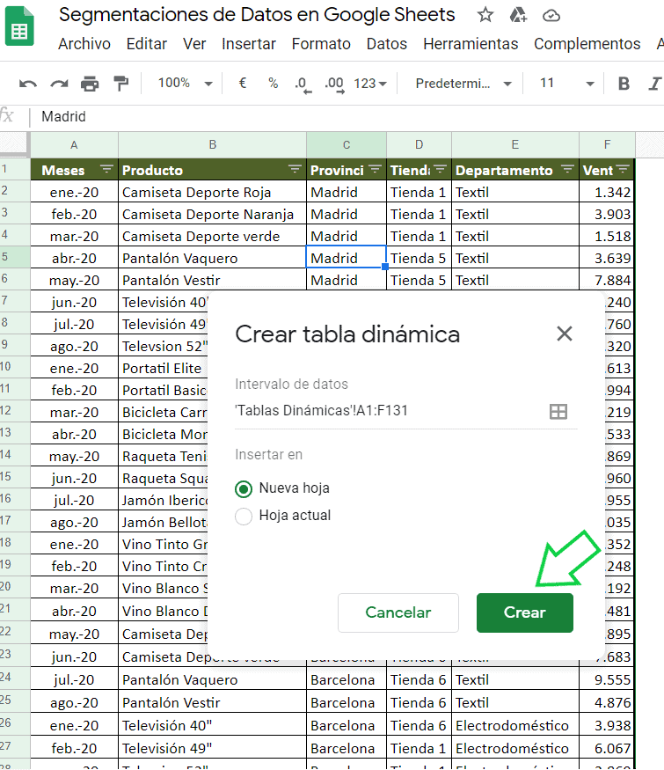Print the spreadsheet
The height and width of the screenshot is (770, 664).
point(90,84)
